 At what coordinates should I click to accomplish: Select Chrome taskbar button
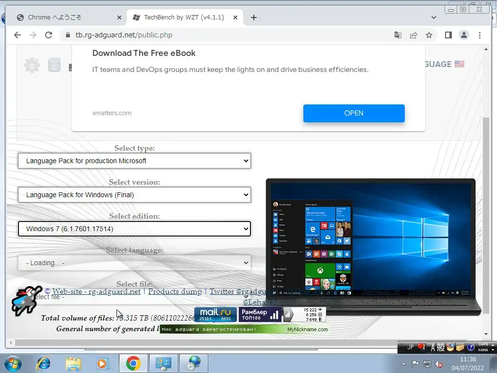click(x=133, y=363)
